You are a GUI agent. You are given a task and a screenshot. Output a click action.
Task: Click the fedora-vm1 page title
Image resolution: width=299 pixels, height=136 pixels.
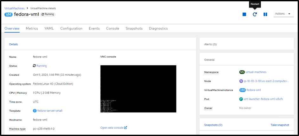(27, 15)
